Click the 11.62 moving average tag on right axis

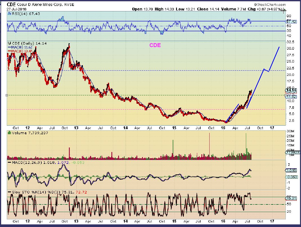pyautogui.click(x=291, y=96)
